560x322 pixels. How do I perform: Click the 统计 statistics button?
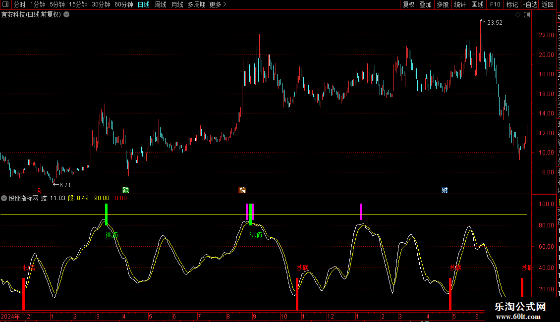(460, 4)
